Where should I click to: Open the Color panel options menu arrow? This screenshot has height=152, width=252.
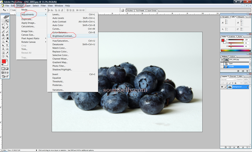click(250, 37)
